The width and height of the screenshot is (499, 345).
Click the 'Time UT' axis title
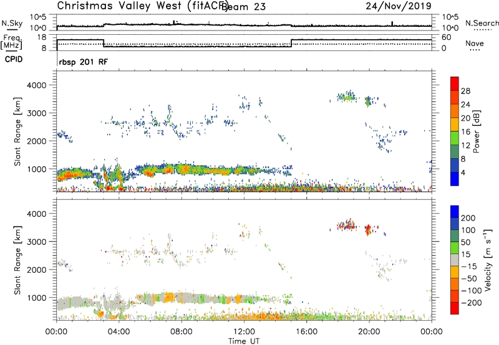244,341
